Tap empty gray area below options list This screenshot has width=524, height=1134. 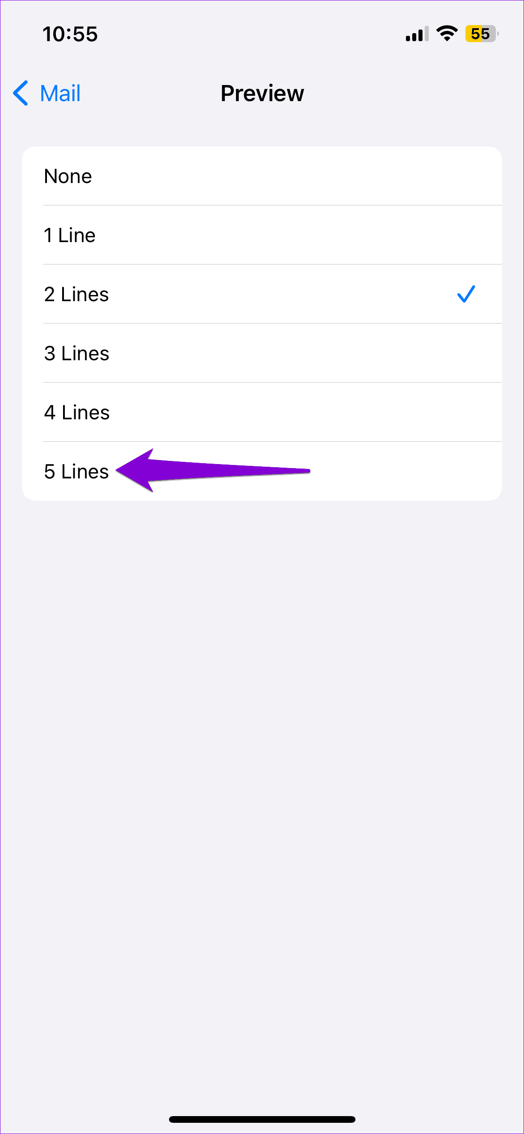(x=262, y=761)
